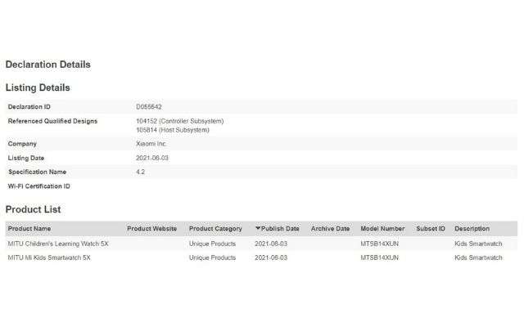524x327 pixels.
Task: Click the Declaration Details heading
Action: 48,65
